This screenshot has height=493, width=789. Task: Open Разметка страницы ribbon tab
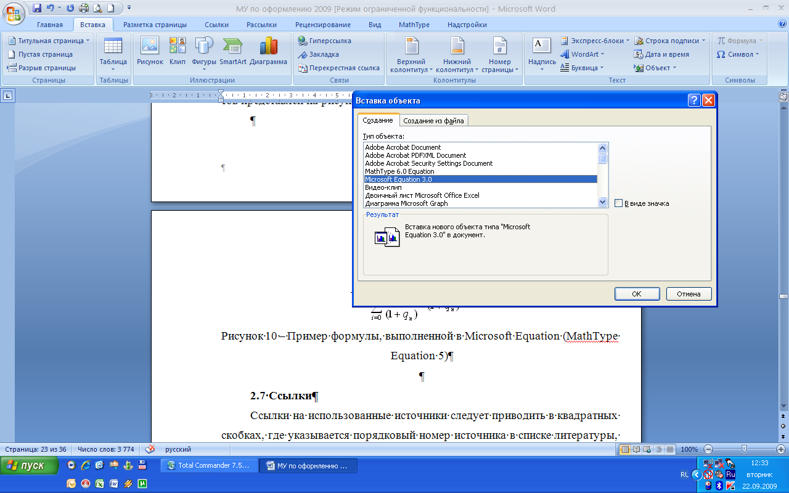(155, 25)
